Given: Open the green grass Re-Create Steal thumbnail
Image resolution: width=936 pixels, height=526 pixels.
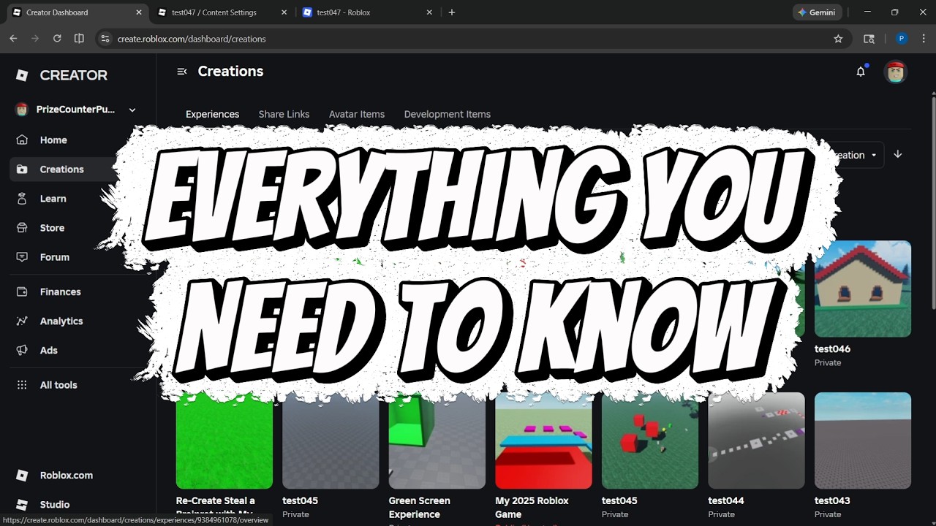Looking at the screenshot, I should pyautogui.click(x=224, y=441).
